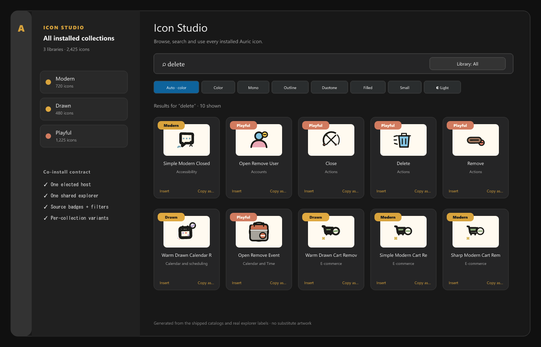Open Copy as menu for Simple Modern Closed

206,191
